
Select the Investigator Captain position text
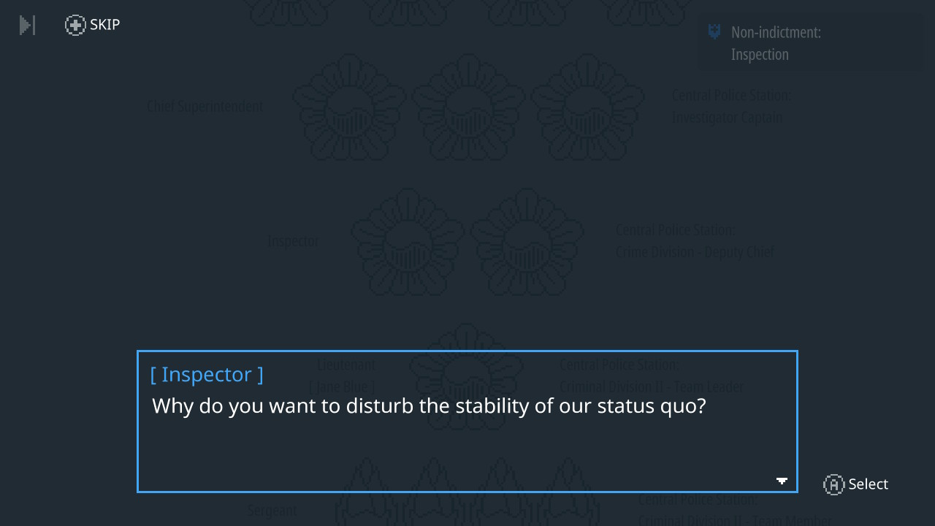coord(727,118)
